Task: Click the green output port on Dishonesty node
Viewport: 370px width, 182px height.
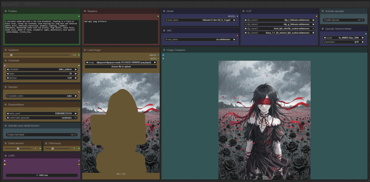Action: (79, 149)
